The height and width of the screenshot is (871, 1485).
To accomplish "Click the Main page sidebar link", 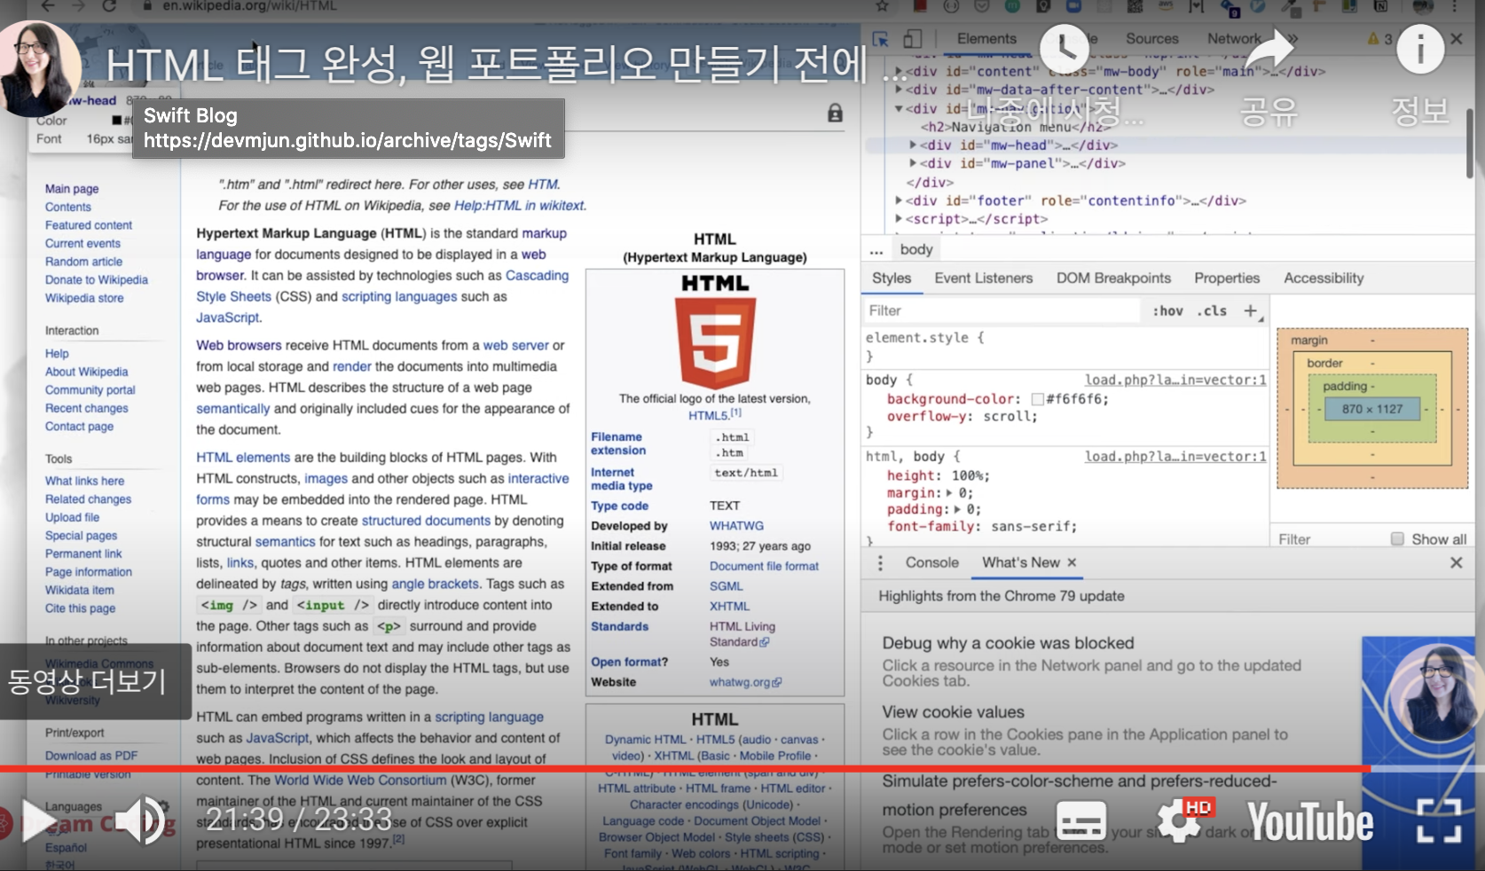I will 72,189.
